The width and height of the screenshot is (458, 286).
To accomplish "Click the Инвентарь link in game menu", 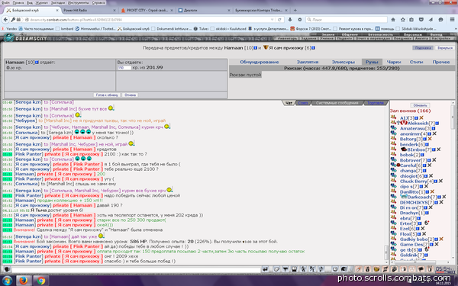I will (288, 39).
